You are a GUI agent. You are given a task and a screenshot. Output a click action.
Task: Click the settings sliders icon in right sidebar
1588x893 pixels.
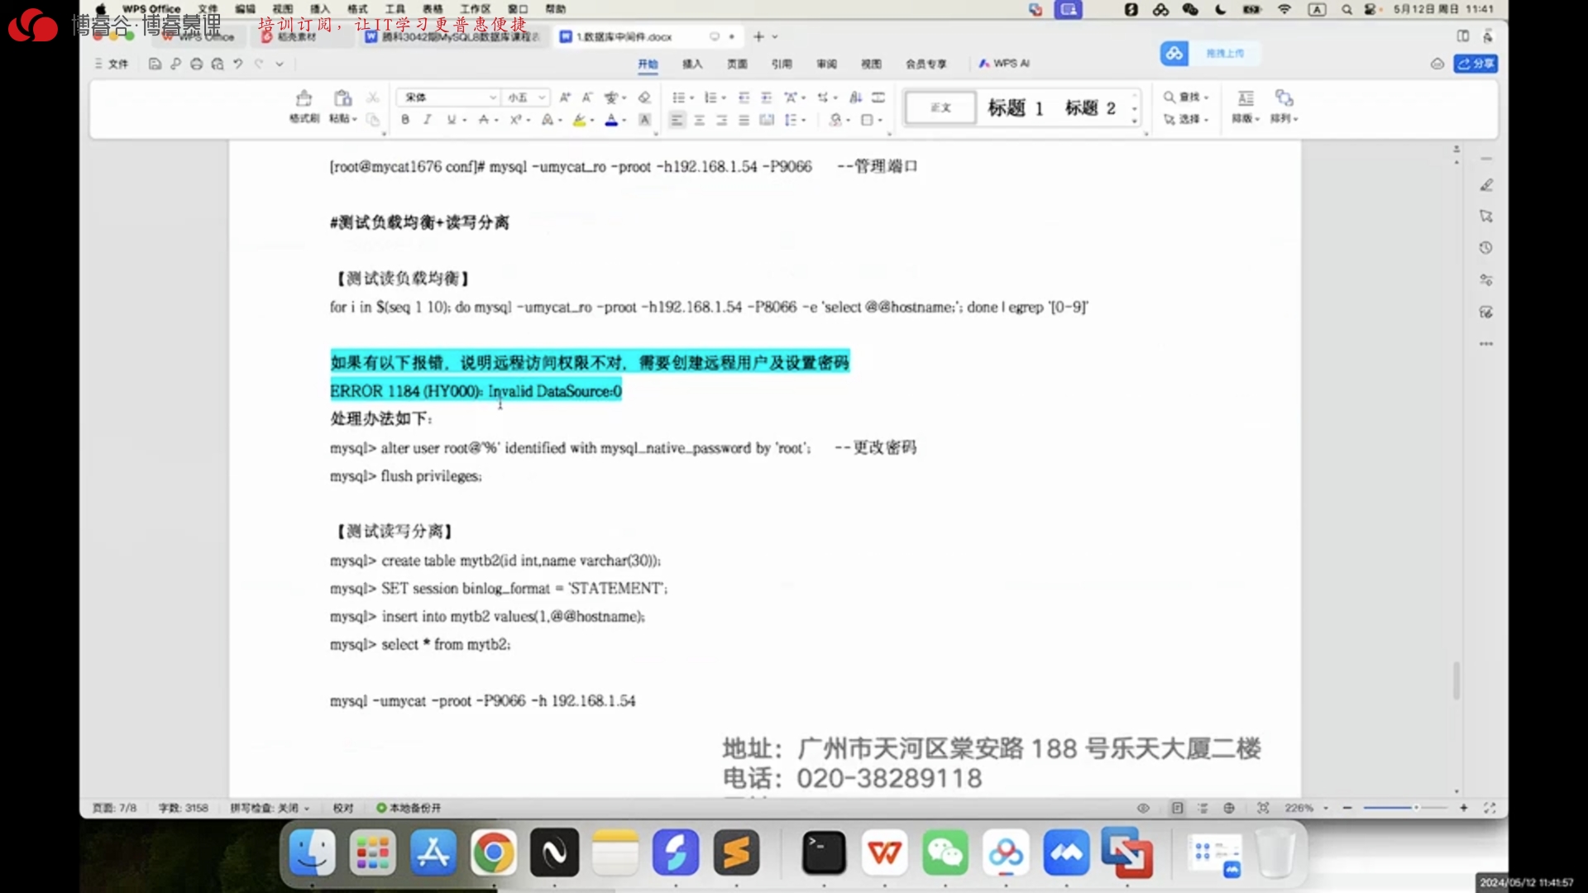(x=1486, y=280)
